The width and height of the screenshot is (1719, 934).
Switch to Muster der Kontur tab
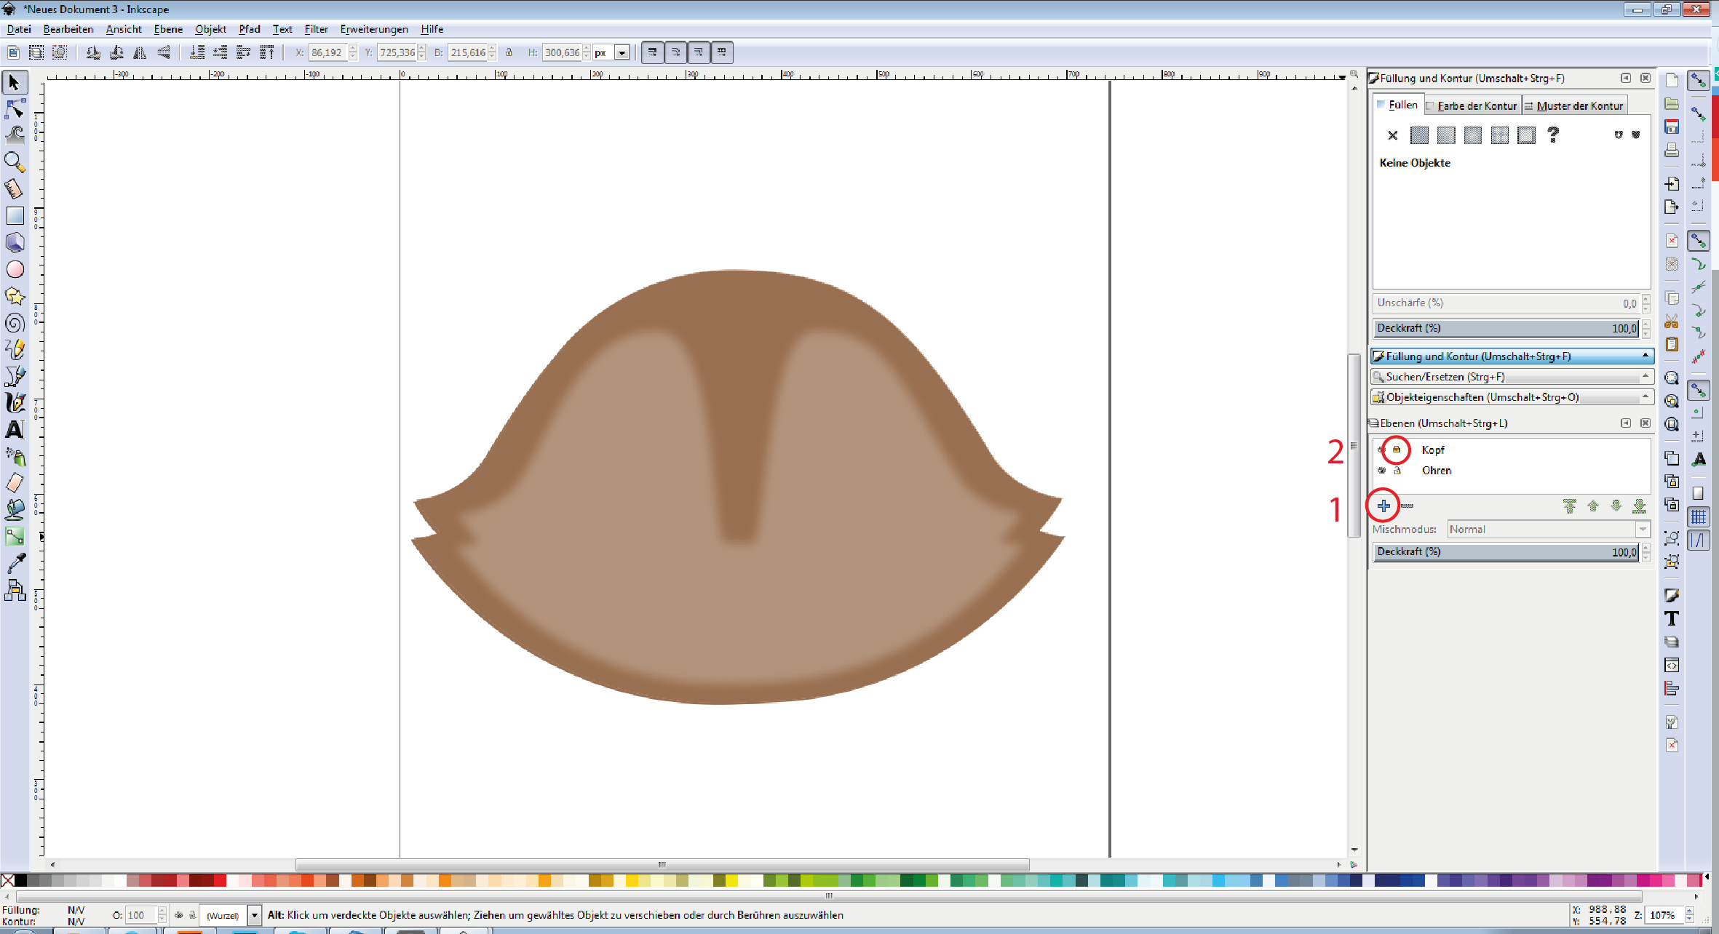[1575, 105]
